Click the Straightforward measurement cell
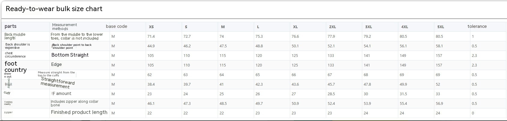The image size is (507, 121). click(x=57, y=83)
